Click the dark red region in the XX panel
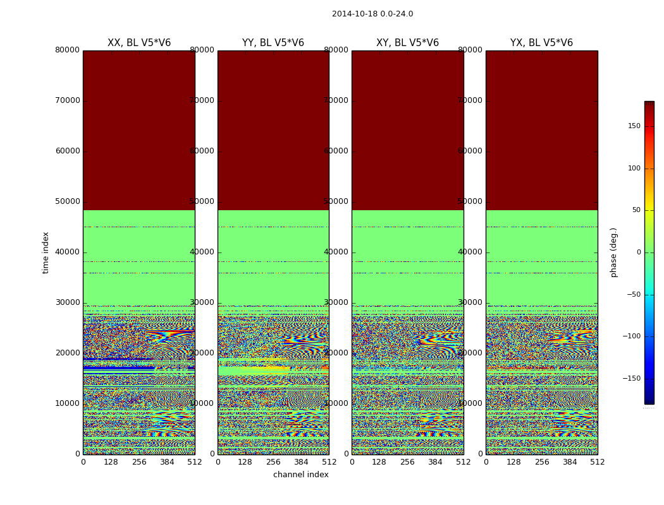Viewport: 664px width, 505px height. tap(138, 126)
